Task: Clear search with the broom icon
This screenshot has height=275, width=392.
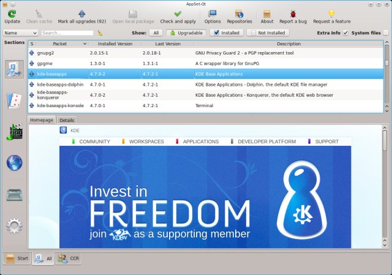Action: (x=100, y=32)
